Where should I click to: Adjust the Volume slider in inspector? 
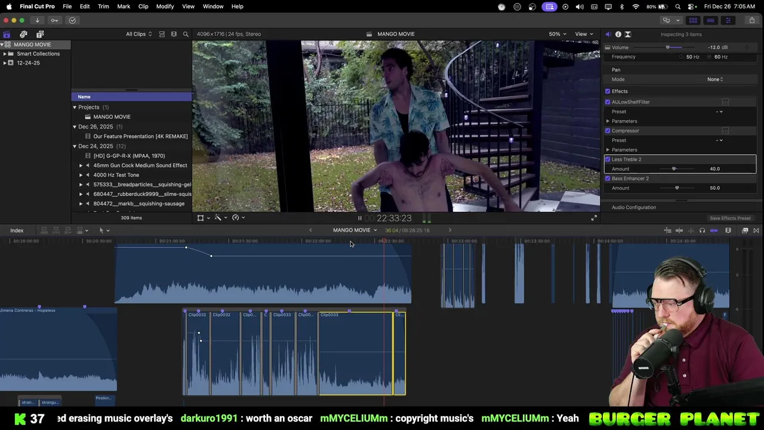click(x=667, y=47)
